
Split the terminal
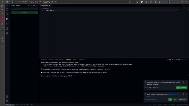(x=177, y=59)
